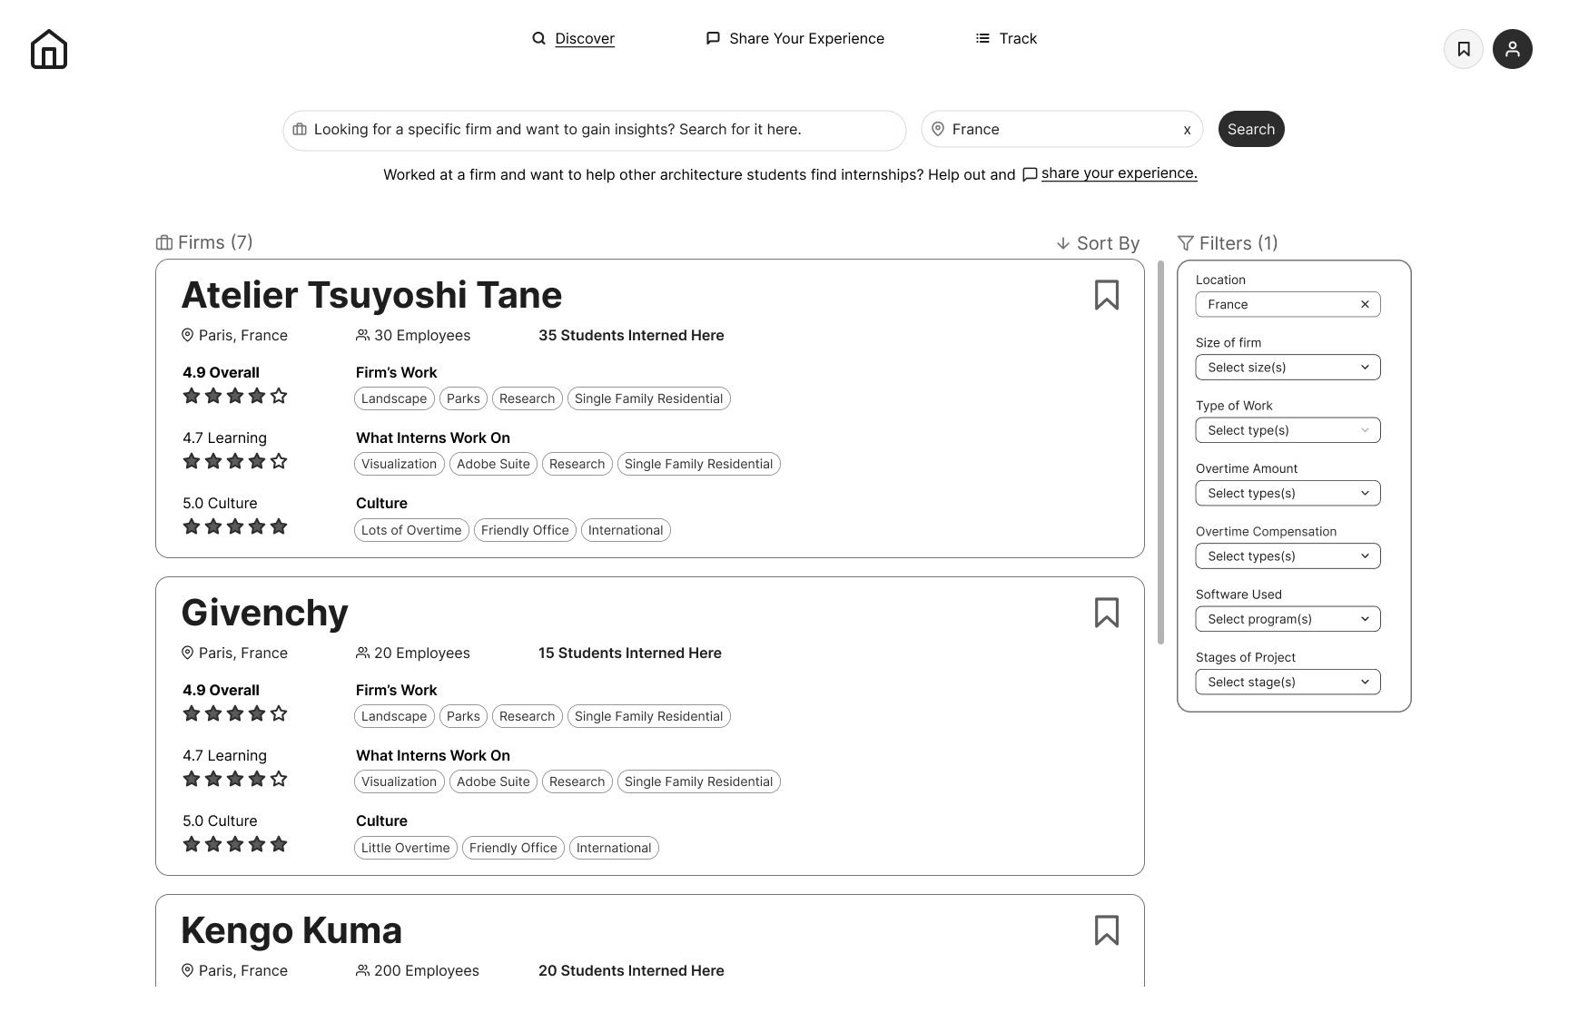
Task: Click the chat icon before share your experience link
Action: tap(1030, 174)
